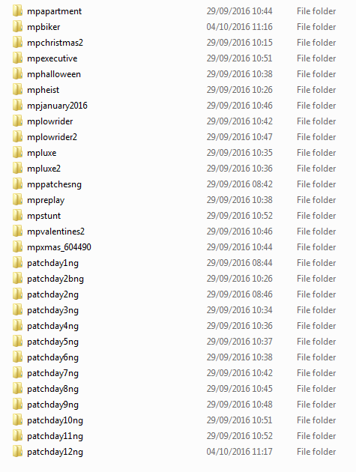Click the patchday10ng folder name

[55, 420]
